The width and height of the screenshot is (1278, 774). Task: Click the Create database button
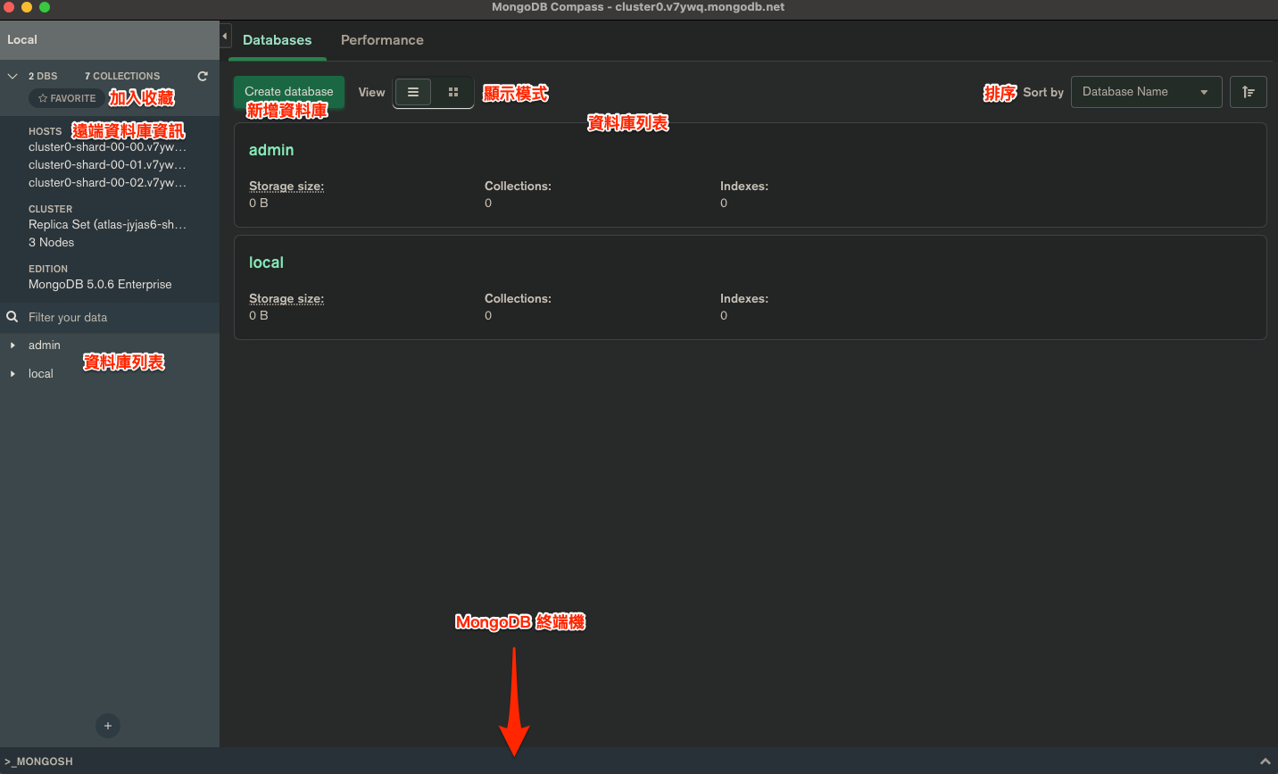[288, 91]
